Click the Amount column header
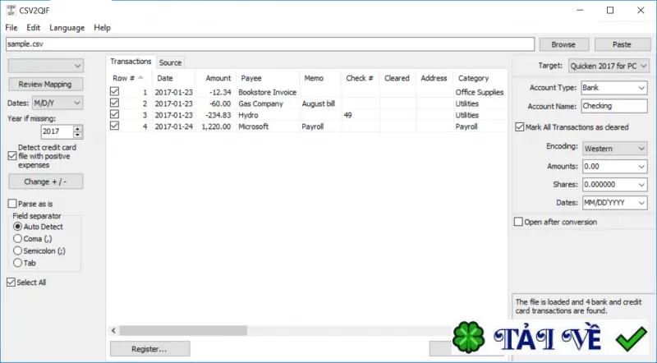Image resolution: width=657 pixels, height=363 pixels. point(218,78)
